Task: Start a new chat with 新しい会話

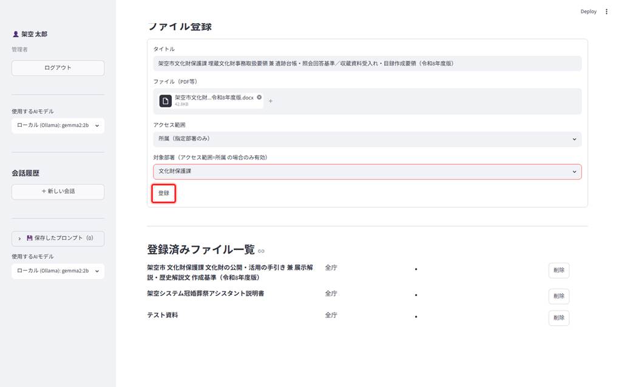Action: (58, 191)
